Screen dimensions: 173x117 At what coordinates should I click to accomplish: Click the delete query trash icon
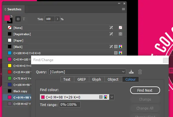click(140, 72)
